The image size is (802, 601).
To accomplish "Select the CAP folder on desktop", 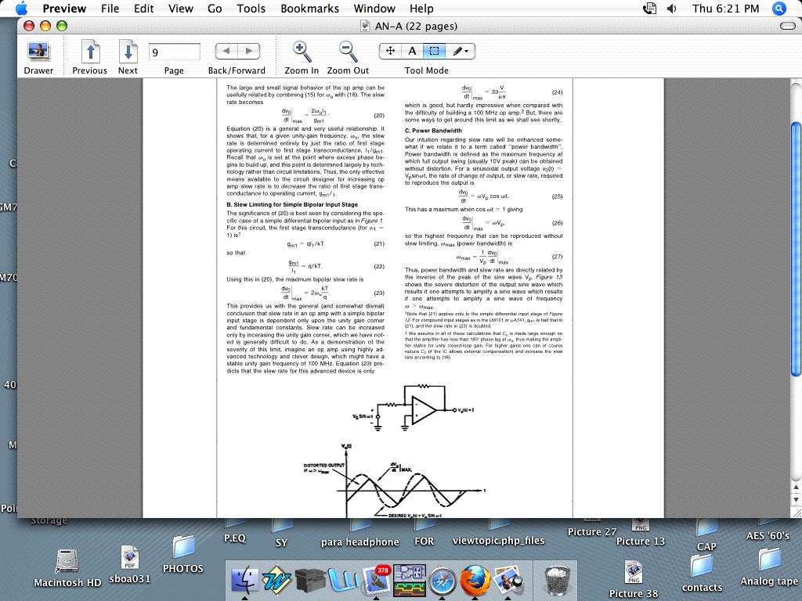I will (x=706, y=535).
